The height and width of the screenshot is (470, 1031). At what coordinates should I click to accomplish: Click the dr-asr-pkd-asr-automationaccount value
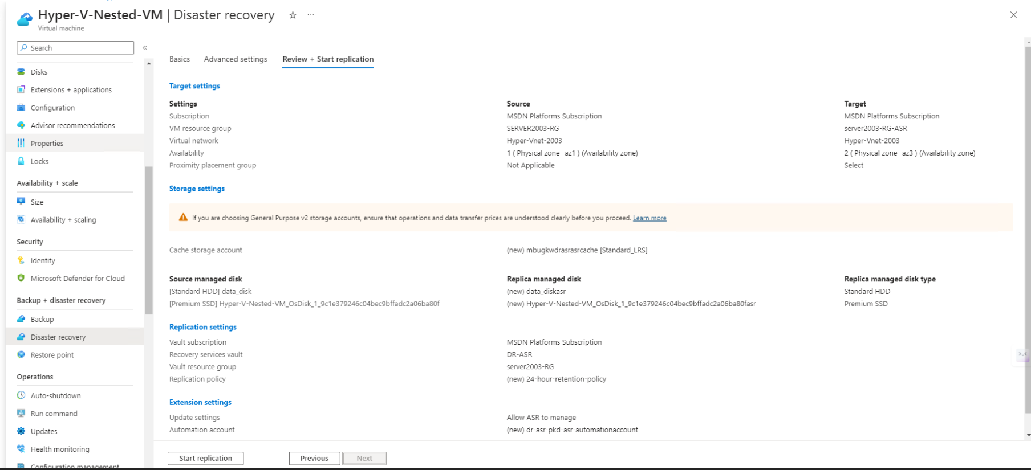[x=573, y=430]
